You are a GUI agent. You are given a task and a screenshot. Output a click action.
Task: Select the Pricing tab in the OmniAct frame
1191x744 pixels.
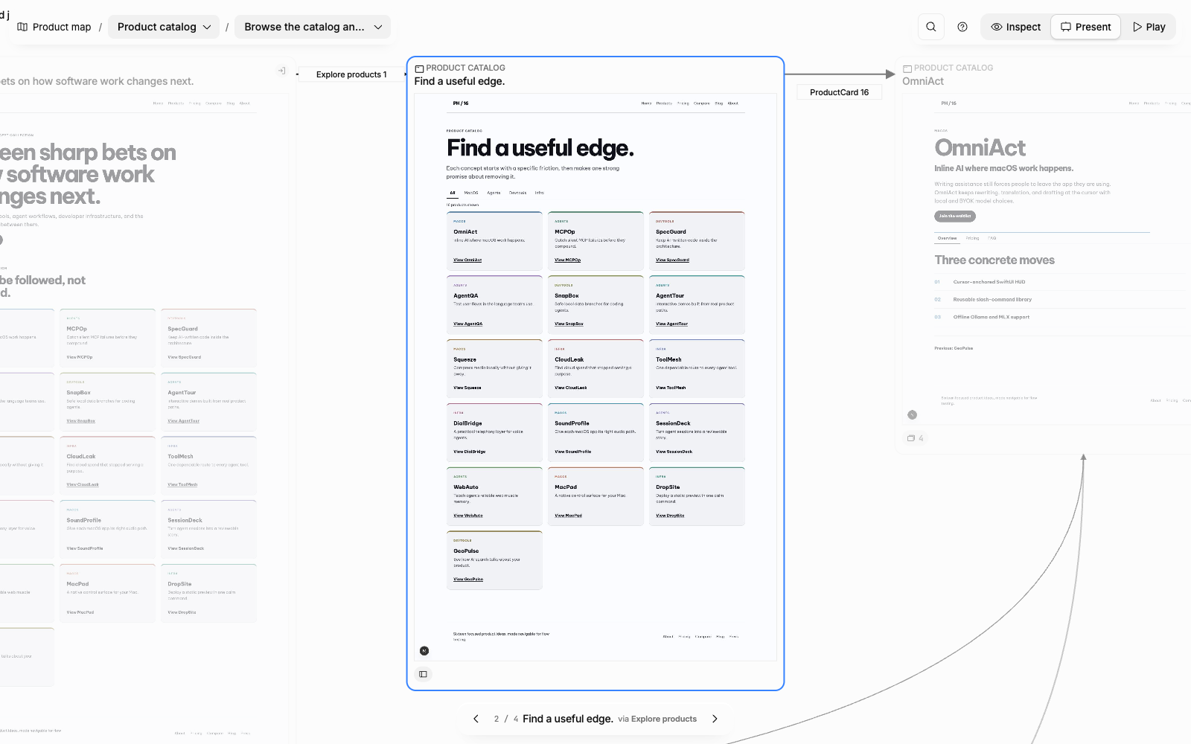click(x=972, y=238)
